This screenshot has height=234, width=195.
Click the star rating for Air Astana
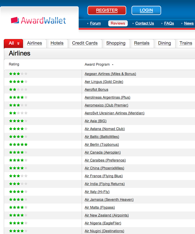18,129
